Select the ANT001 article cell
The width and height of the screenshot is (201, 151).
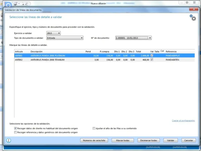point(19,56)
